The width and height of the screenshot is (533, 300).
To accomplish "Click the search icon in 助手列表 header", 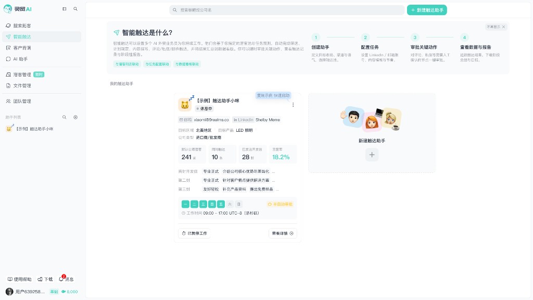I will (x=64, y=117).
